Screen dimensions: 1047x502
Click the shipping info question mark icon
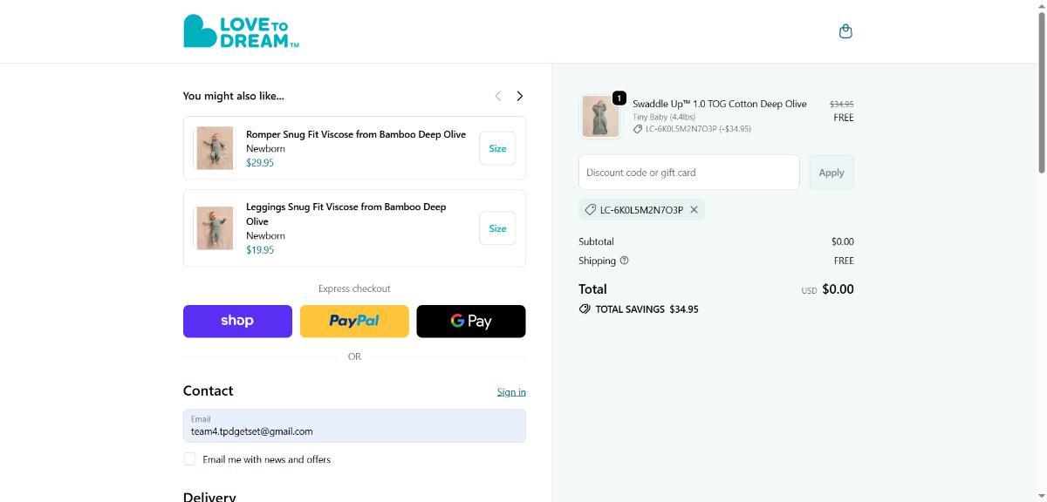pos(624,261)
